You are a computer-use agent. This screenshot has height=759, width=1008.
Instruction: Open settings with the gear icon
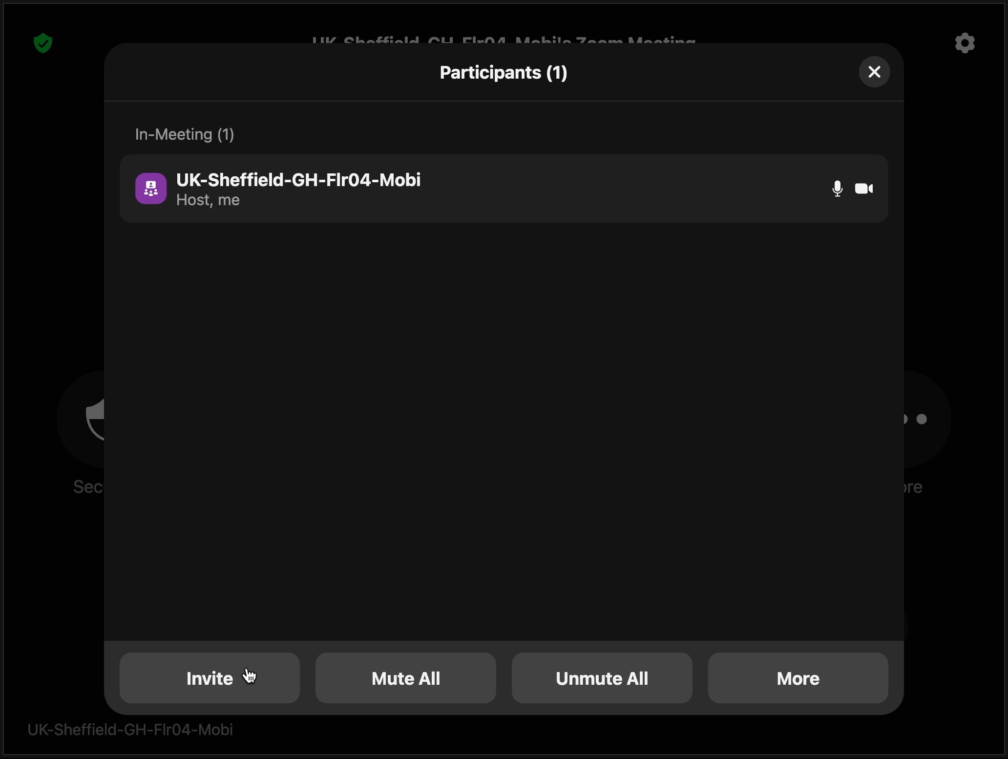coord(965,43)
